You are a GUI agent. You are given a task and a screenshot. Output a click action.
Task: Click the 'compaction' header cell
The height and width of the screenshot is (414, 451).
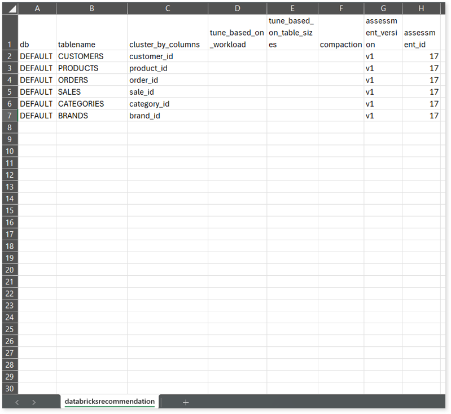[x=341, y=32]
